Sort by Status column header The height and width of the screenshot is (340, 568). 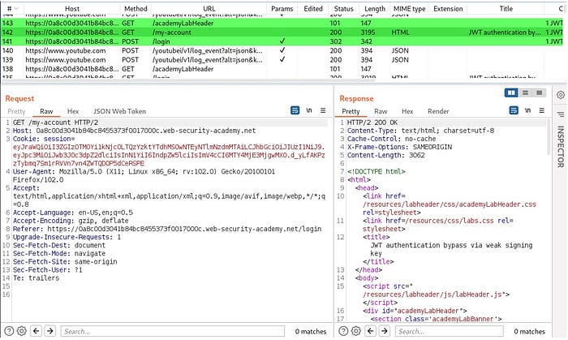coord(343,9)
